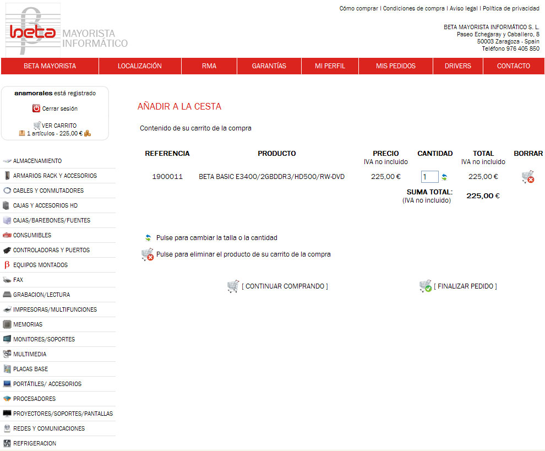The height and width of the screenshot is (451, 545).
Task: Click the FINALIZAR PEDIDO link
Action: tap(465, 286)
